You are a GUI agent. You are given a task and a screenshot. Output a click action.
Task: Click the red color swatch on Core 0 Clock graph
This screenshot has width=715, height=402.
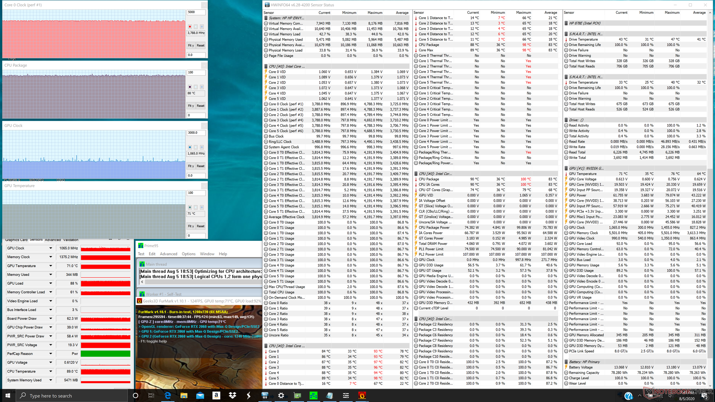coord(190,26)
